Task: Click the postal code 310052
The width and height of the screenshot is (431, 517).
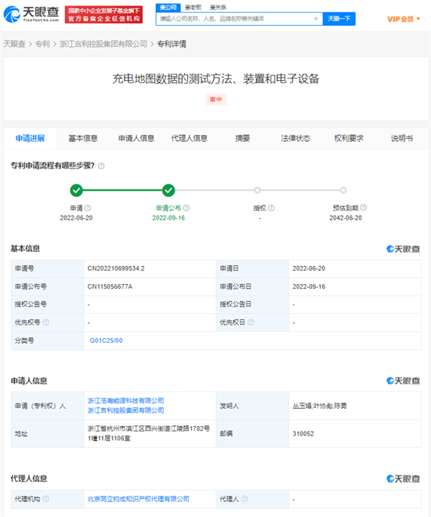Action: pyautogui.click(x=303, y=434)
